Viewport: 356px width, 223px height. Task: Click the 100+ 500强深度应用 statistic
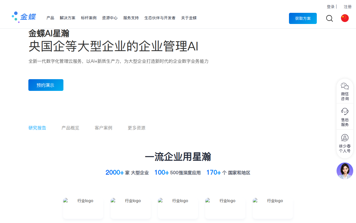177,173
